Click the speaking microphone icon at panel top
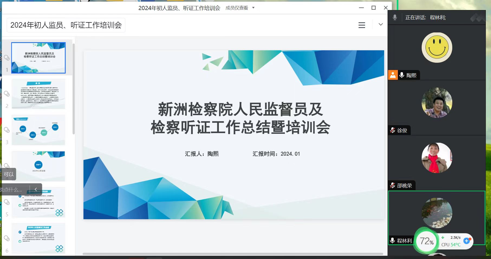This screenshot has height=259, width=491. click(395, 18)
